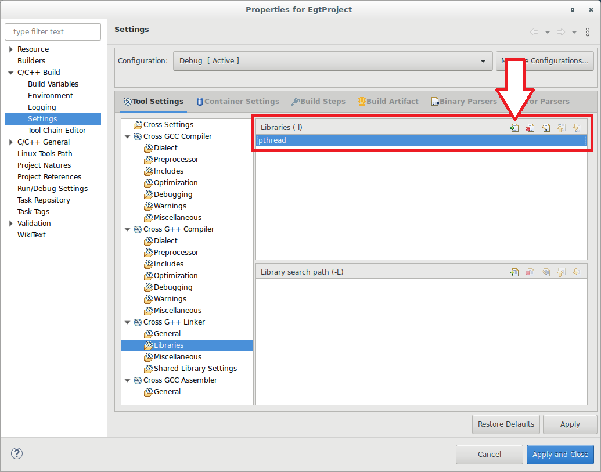This screenshot has width=601, height=472.
Task: Click the Edit library icon in Libraries (-l)
Action: click(x=546, y=128)
